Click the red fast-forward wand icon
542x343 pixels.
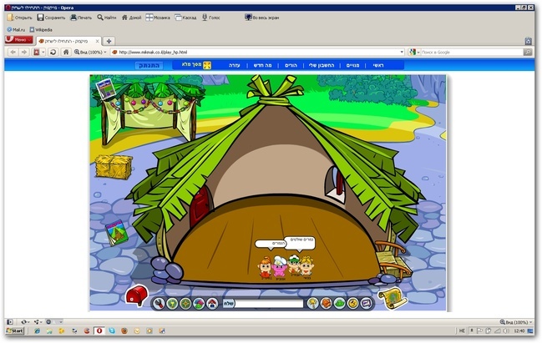pos(36,52)
